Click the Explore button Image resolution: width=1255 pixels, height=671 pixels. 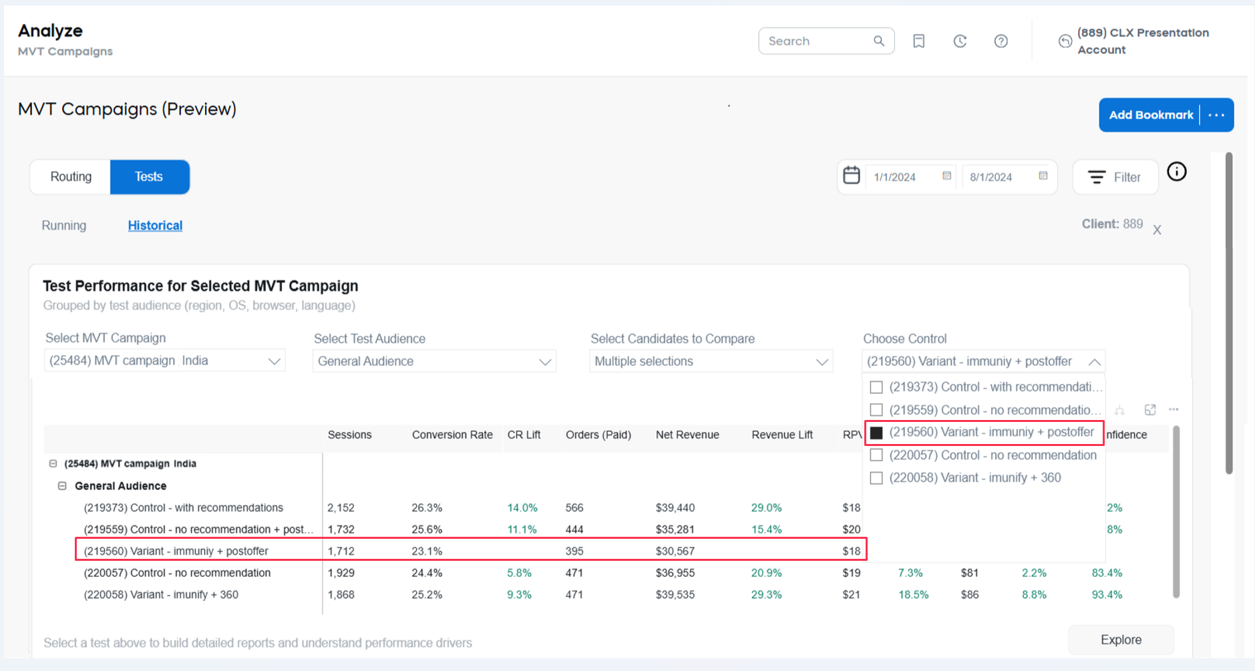point(1121,640)
